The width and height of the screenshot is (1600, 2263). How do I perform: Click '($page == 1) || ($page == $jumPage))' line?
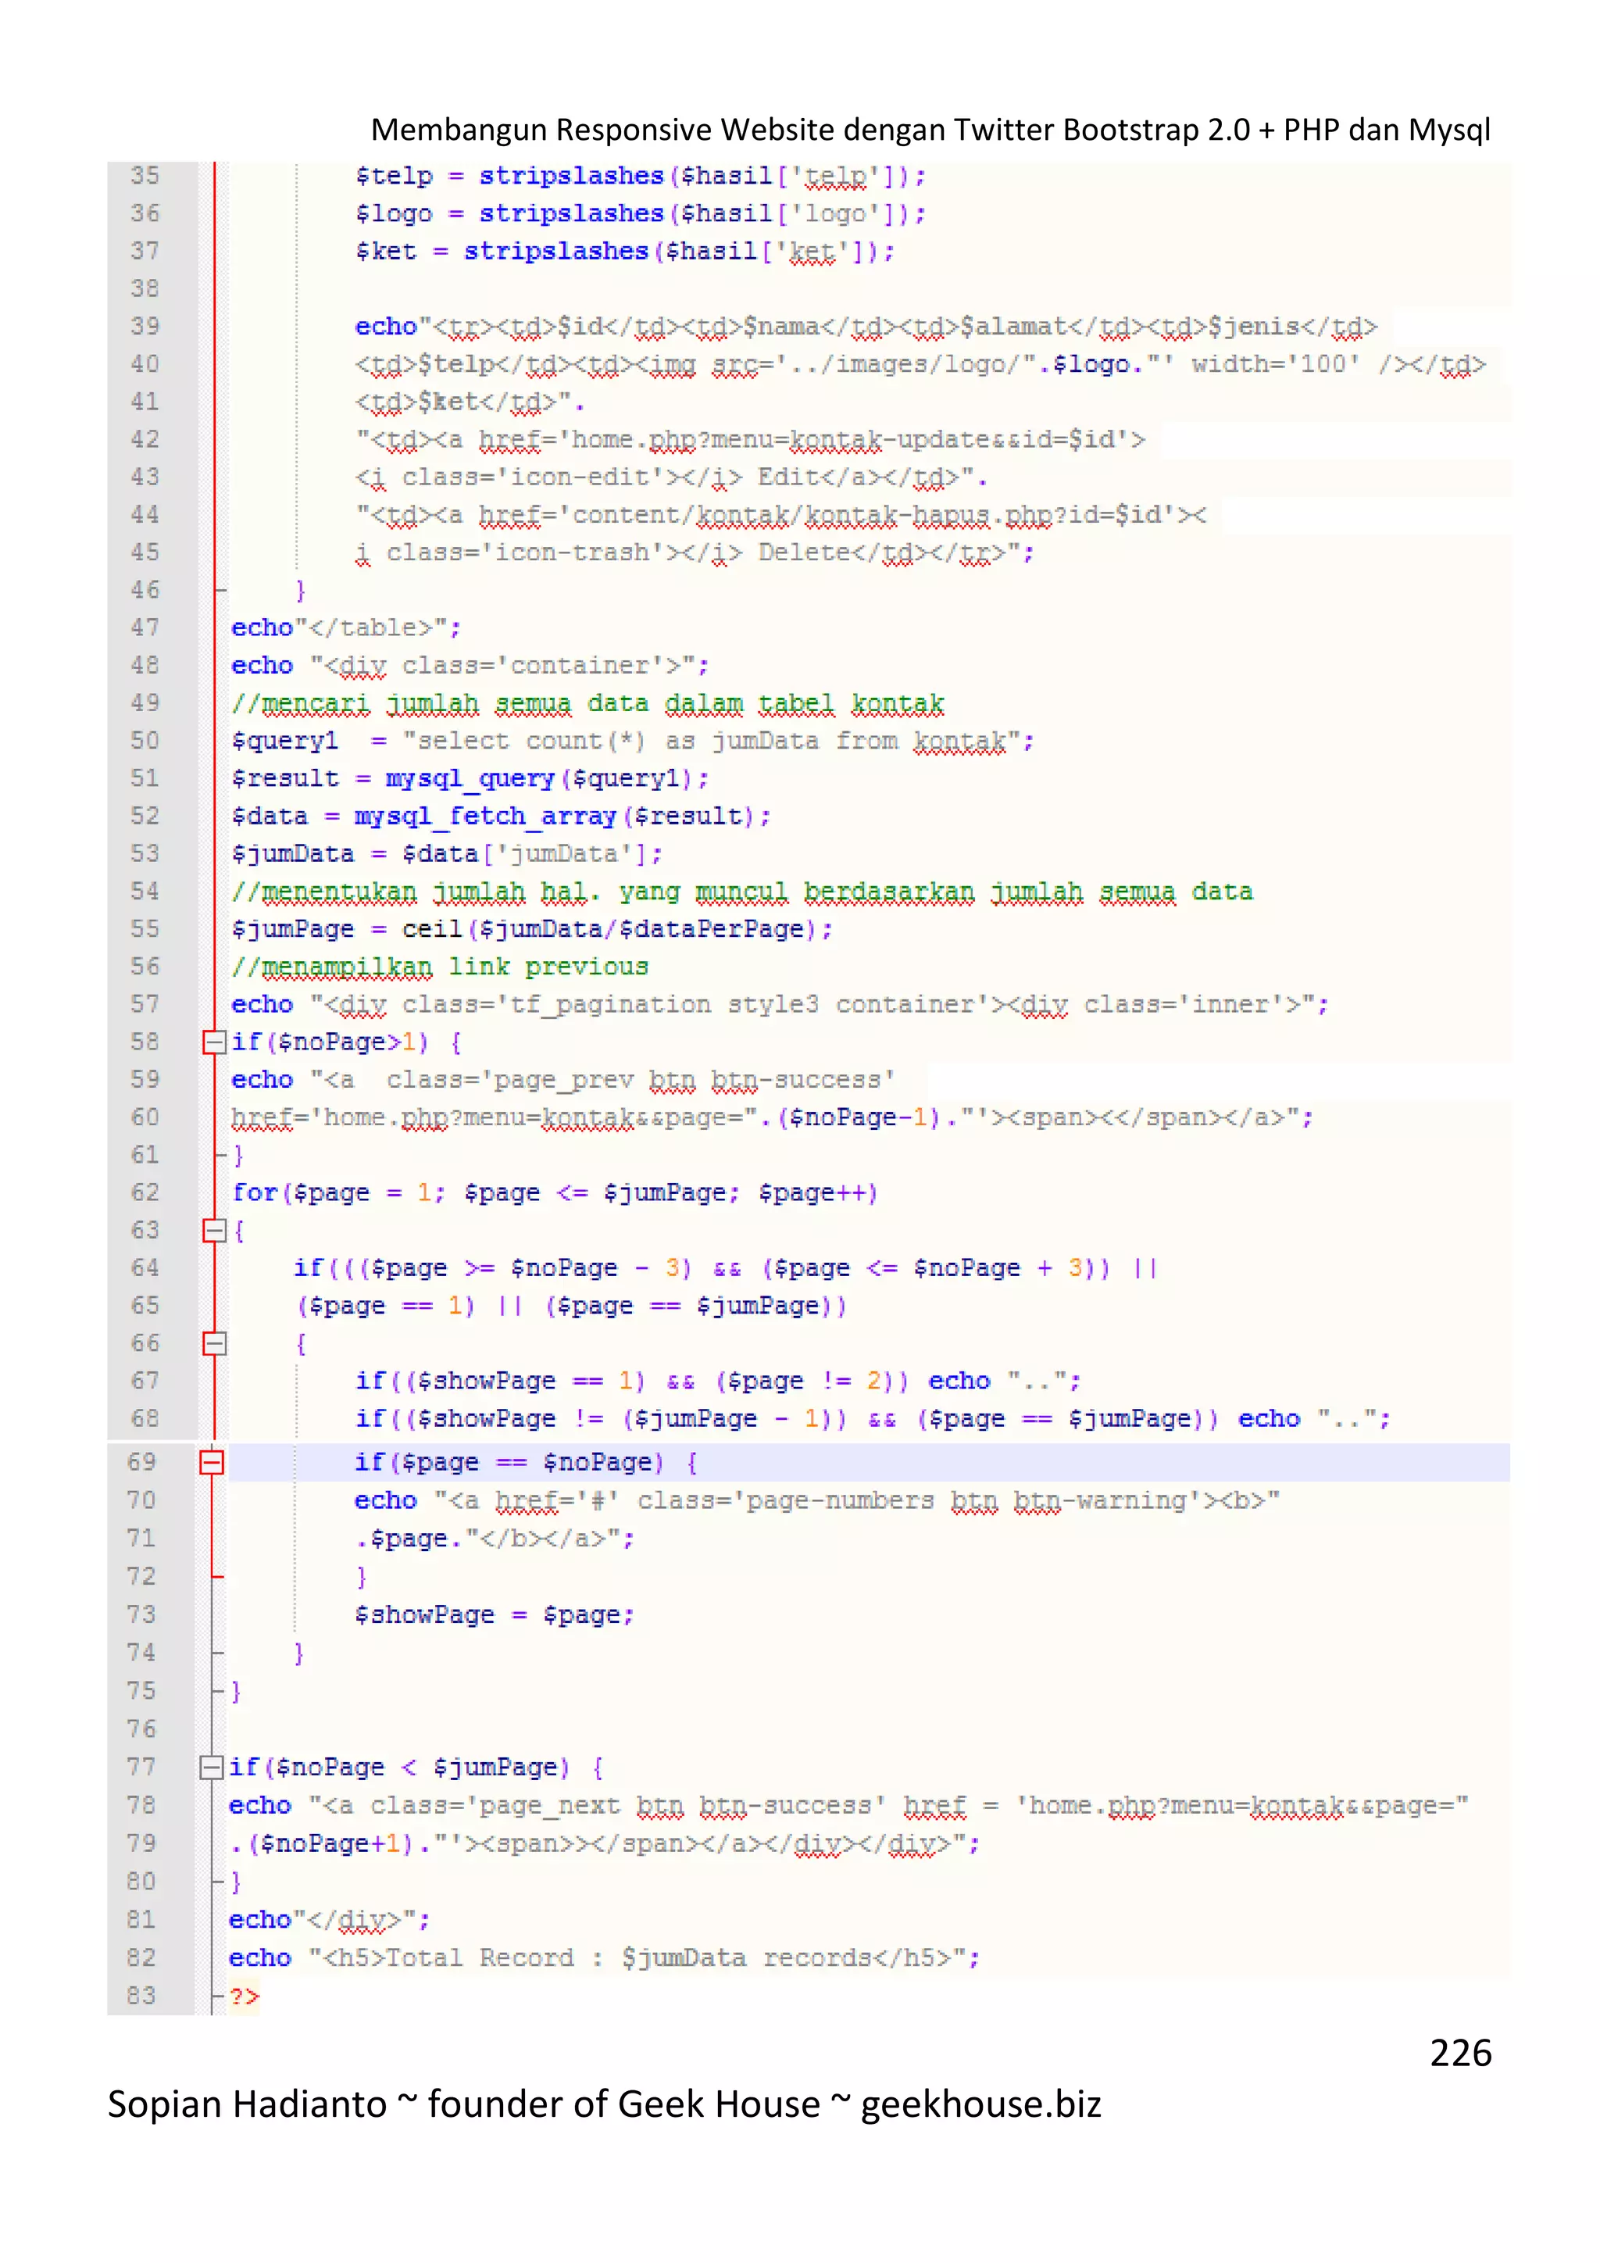click(x=570, y=1306)
